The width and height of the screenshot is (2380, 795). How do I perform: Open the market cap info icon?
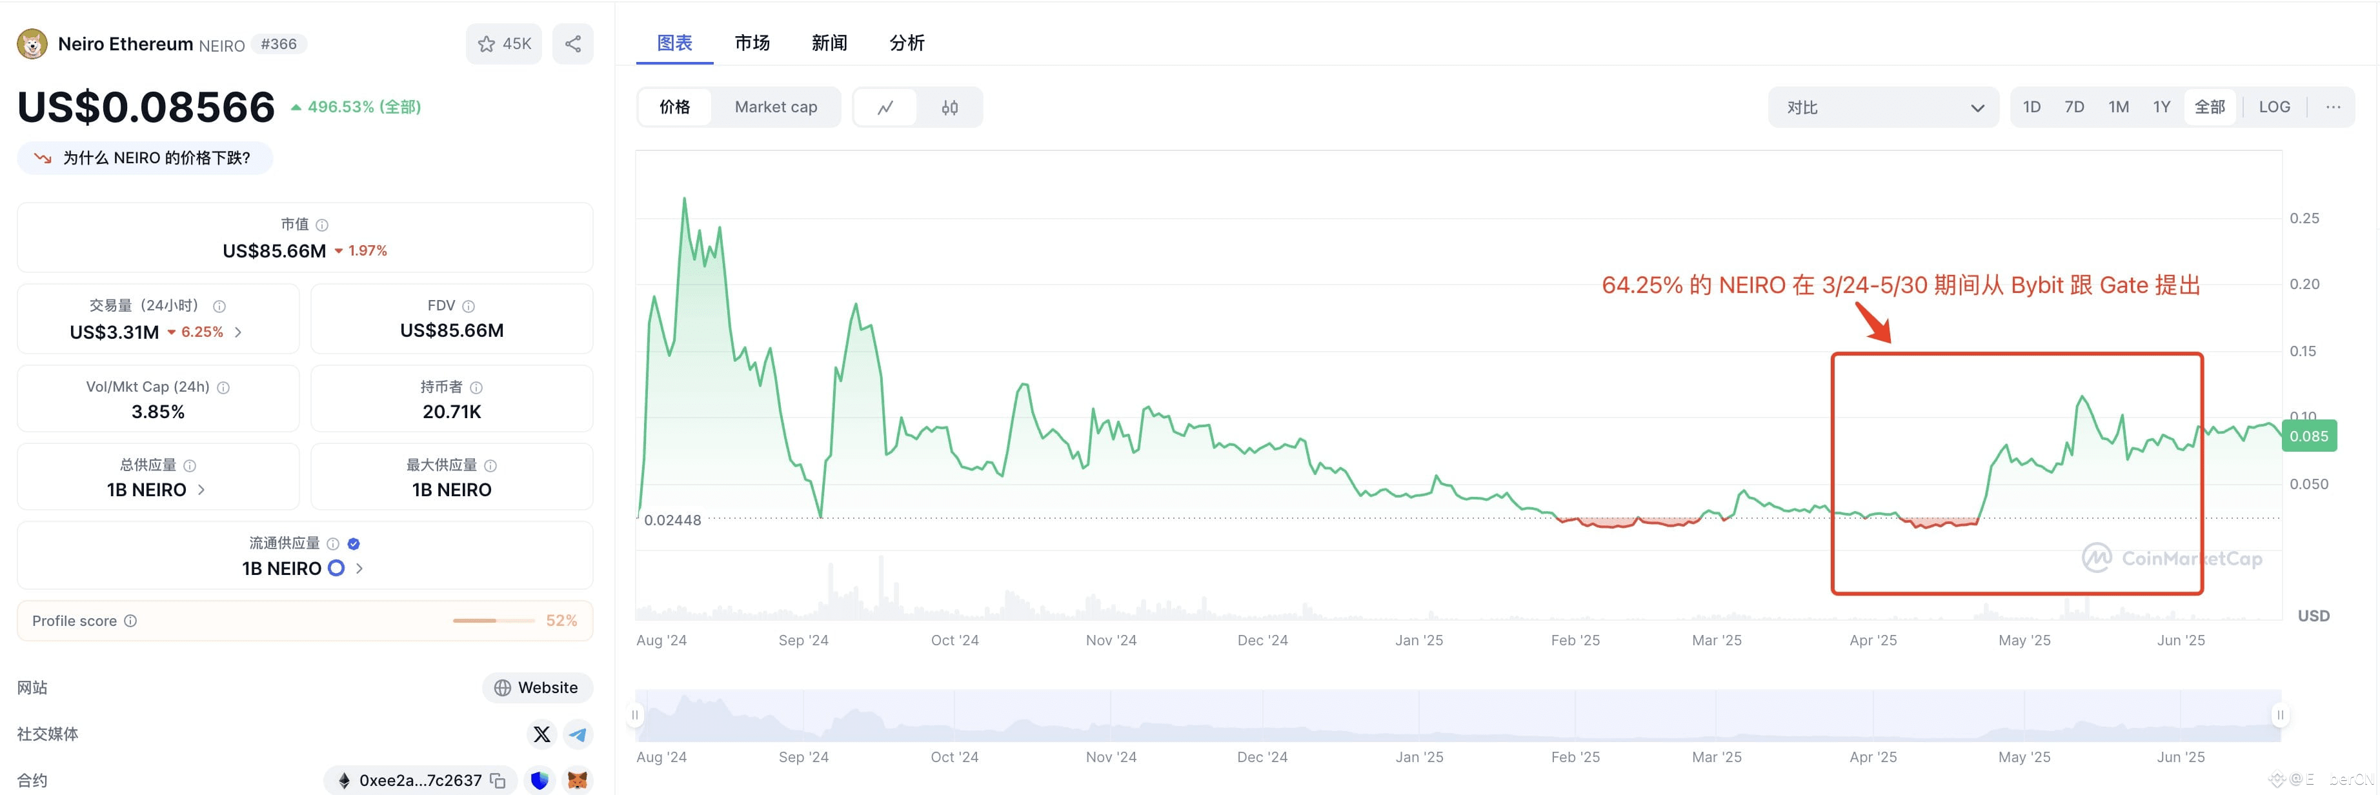pos(323,225)
